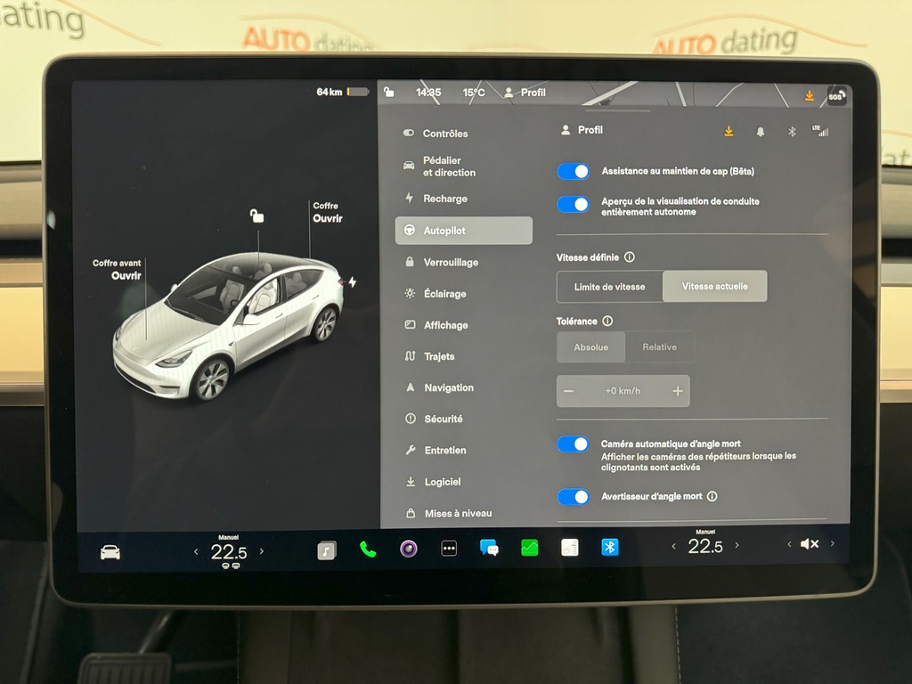Select the Autopilot menu item

click(463, 231)
